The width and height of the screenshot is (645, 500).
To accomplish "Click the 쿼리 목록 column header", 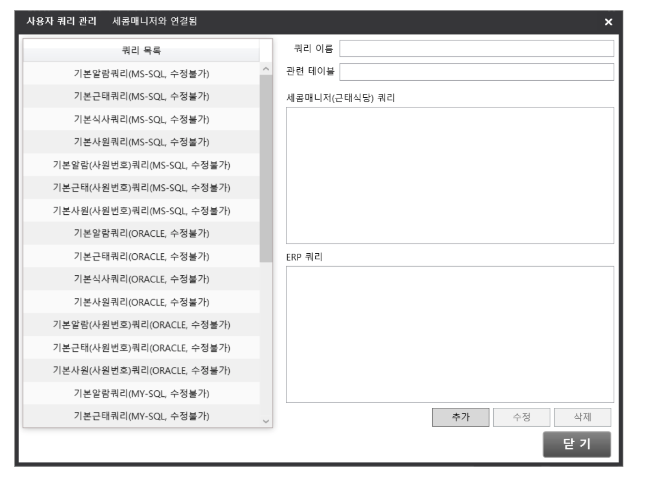I will 141,50.
